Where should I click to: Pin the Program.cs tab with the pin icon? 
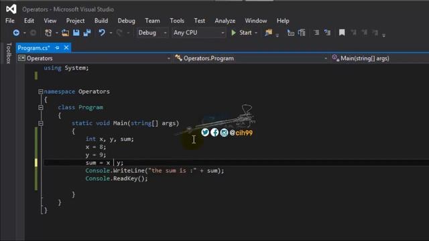click(x=57, y=48)
